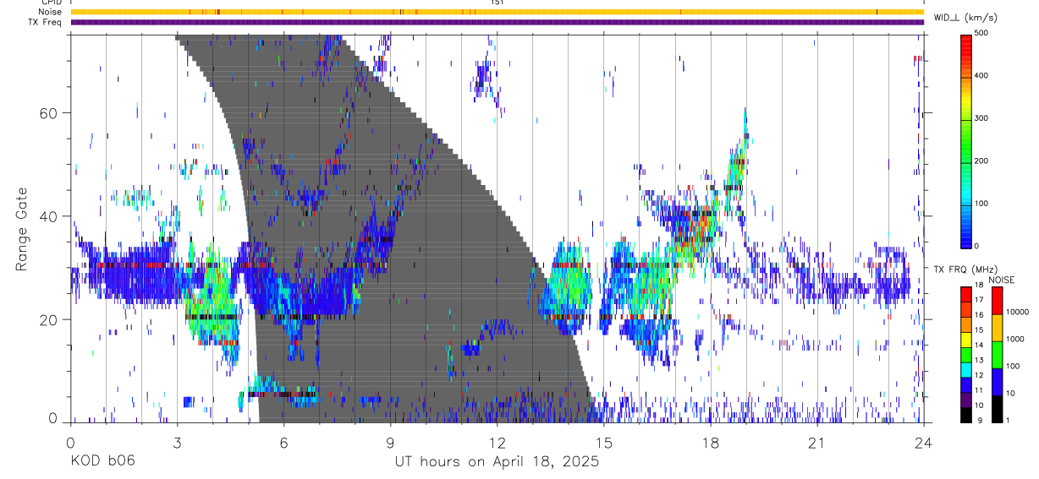The height and width of the screenshot is (479, 1039).
Task: Click '10' on NOISE scale
Action: coord(1010,395)
